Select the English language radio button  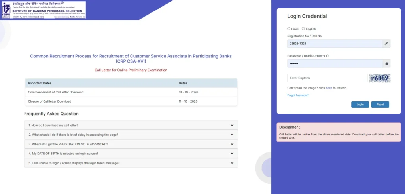pos(303,29)
